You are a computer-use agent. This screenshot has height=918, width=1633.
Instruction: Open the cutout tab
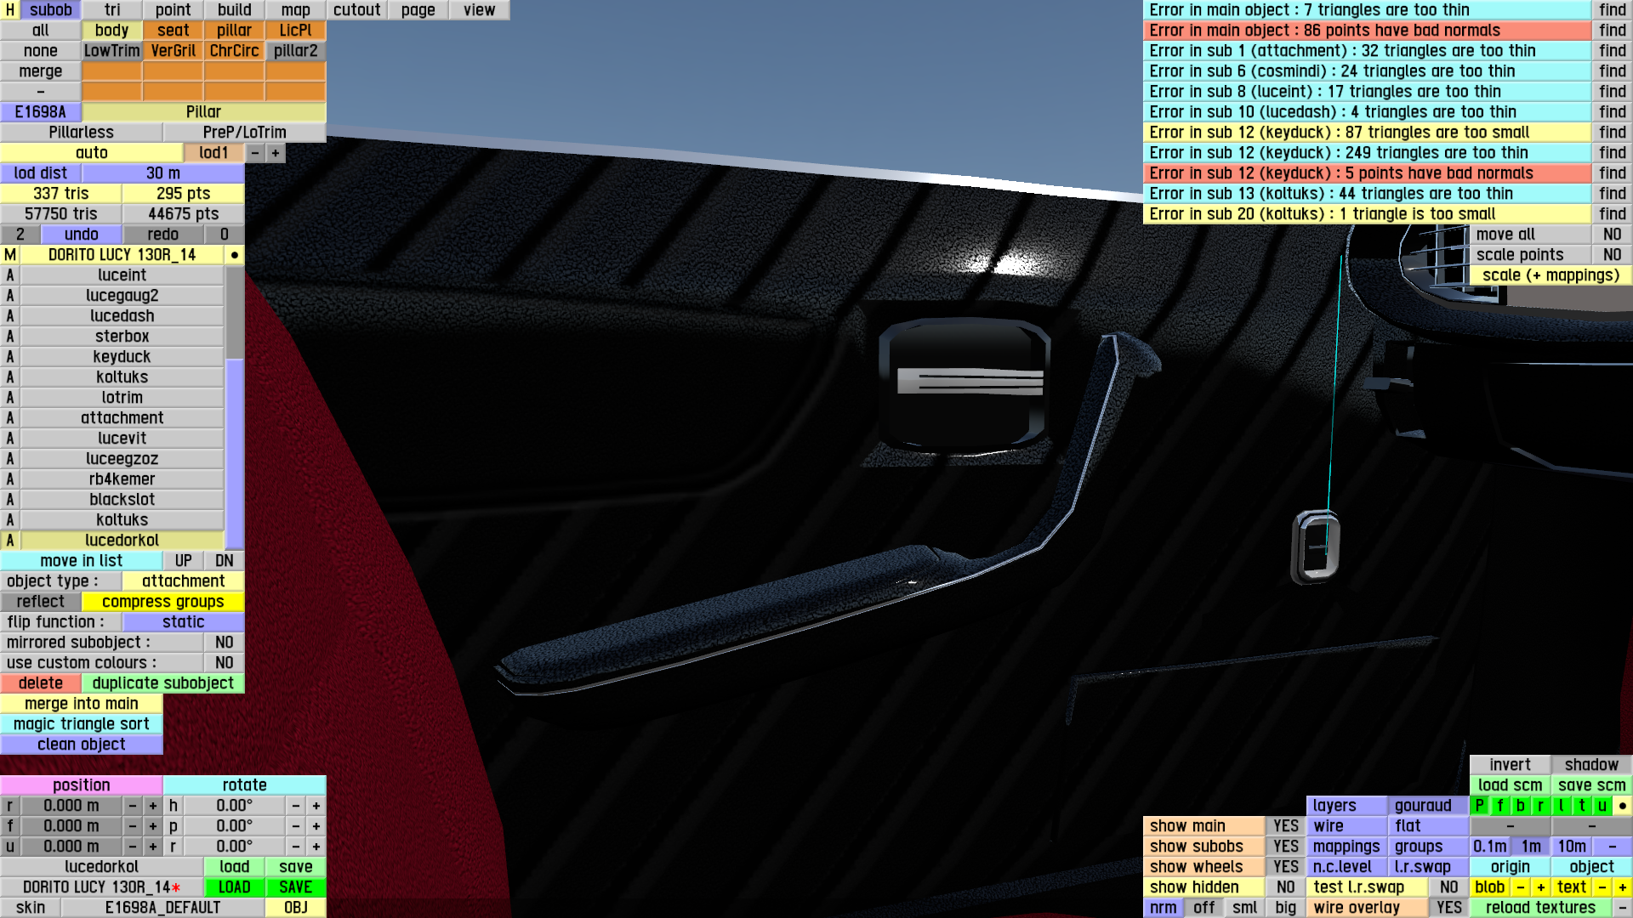pyautogui.click(x=356, y=9)
